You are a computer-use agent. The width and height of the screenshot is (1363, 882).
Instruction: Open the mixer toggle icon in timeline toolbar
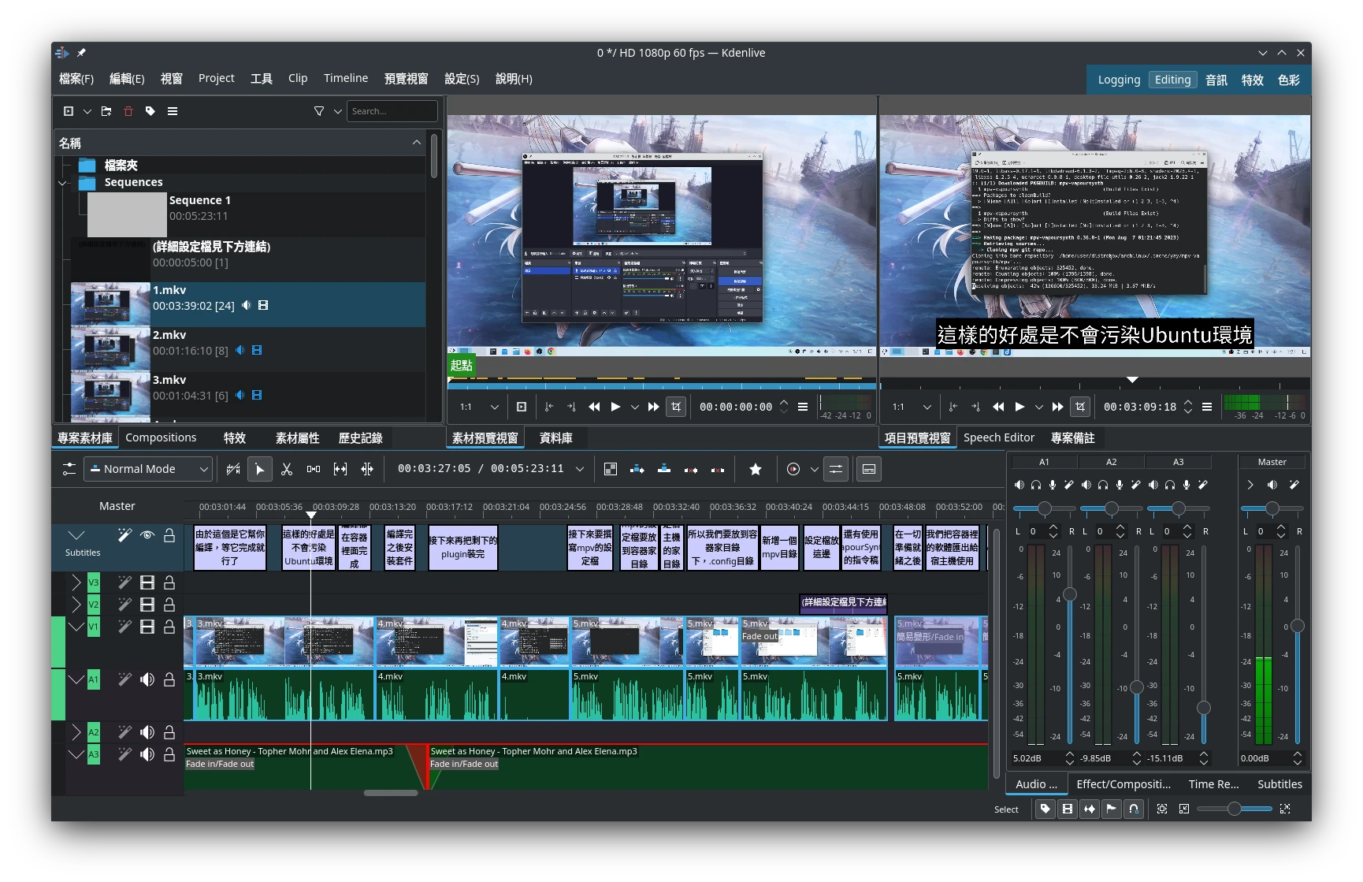pyautogui.click(x=836, y=469)
